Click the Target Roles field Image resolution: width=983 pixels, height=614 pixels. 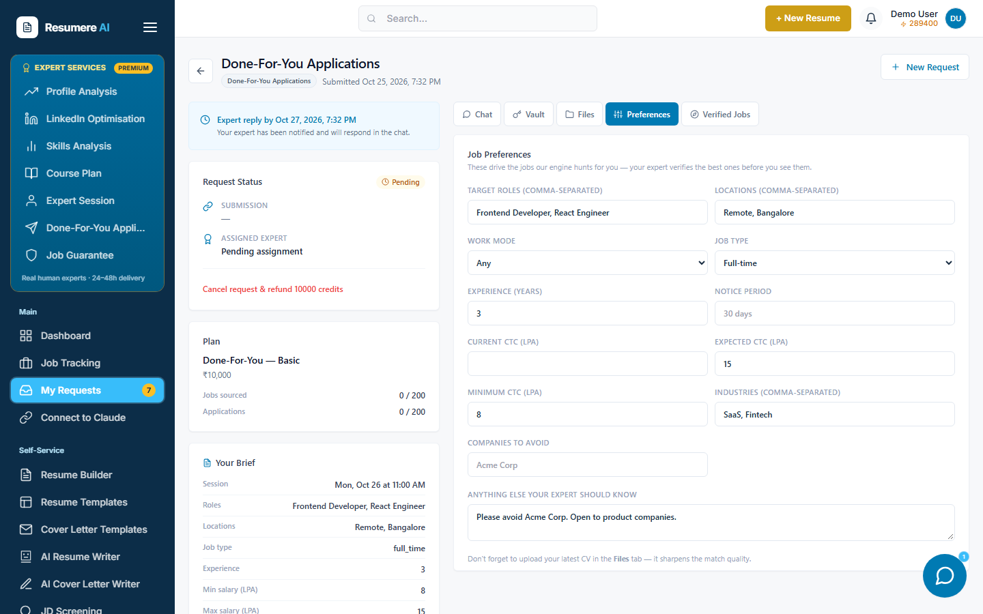pos(588,212)
